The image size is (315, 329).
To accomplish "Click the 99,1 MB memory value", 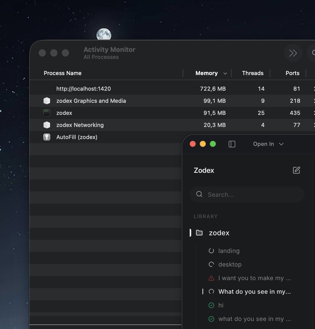I will (x=214, y=101).
